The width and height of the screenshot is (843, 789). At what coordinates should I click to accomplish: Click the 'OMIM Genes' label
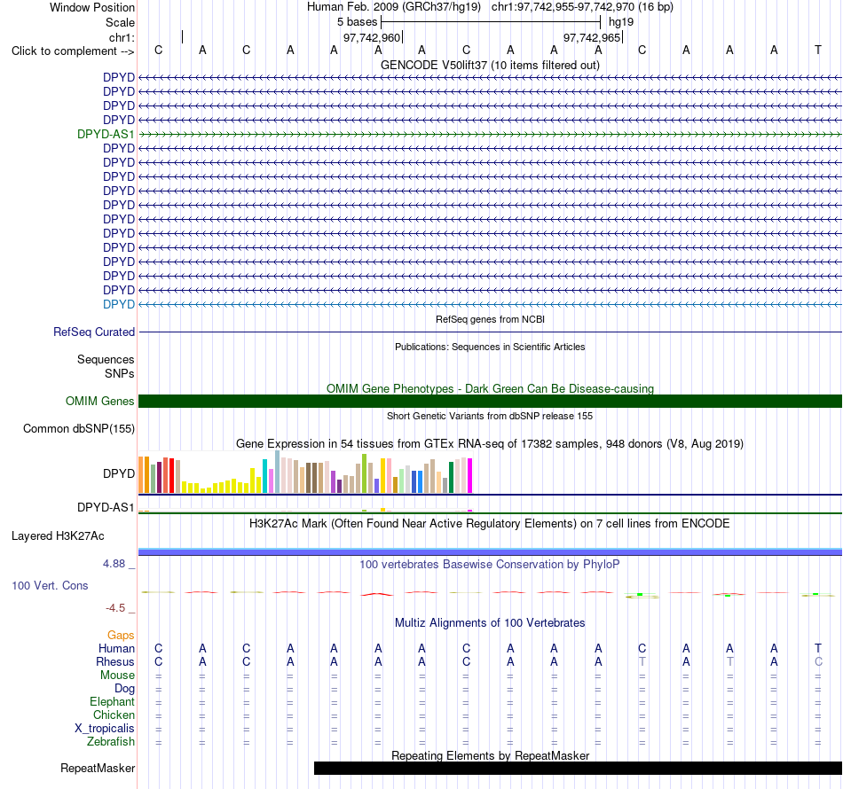coord(99,402)
